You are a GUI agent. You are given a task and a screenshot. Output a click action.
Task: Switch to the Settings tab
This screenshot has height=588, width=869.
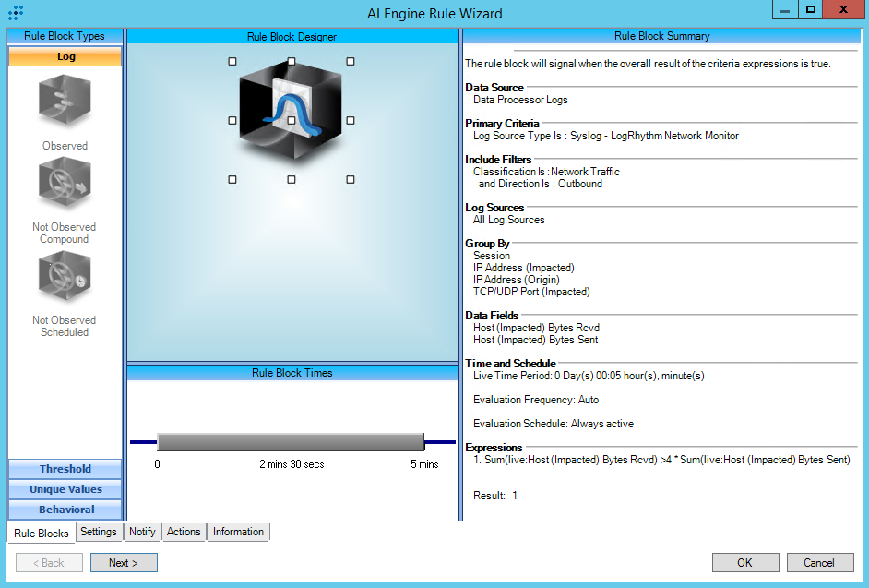(98, 532)
